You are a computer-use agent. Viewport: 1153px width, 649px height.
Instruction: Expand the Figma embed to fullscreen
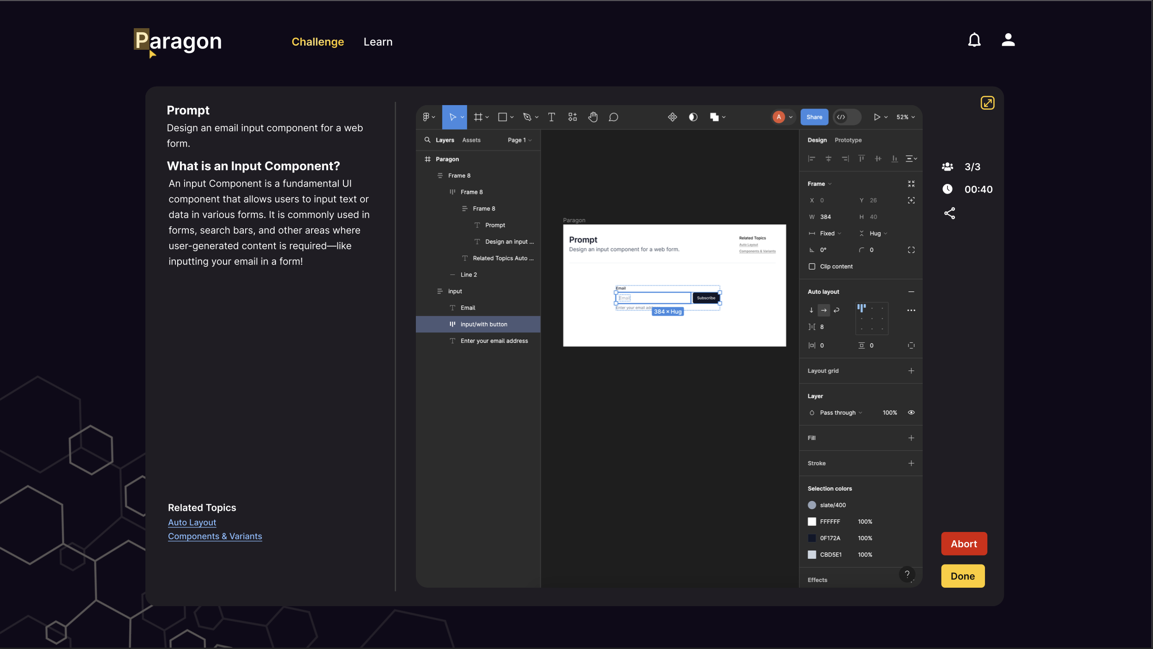[987, 103]
